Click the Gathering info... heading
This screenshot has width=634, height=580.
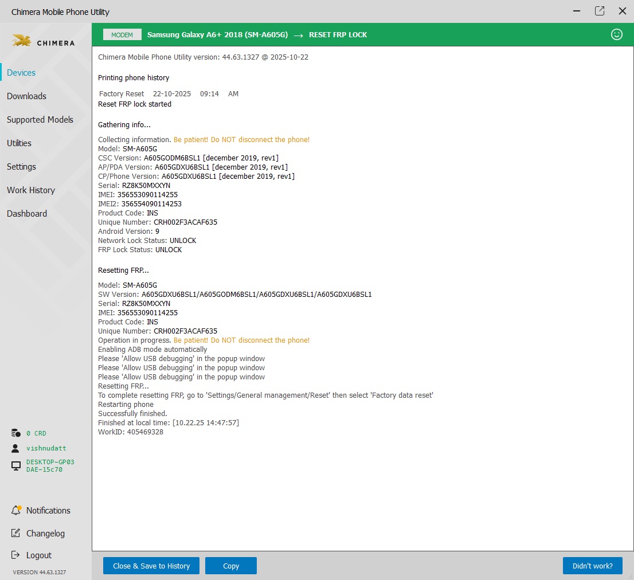(124, 124)
